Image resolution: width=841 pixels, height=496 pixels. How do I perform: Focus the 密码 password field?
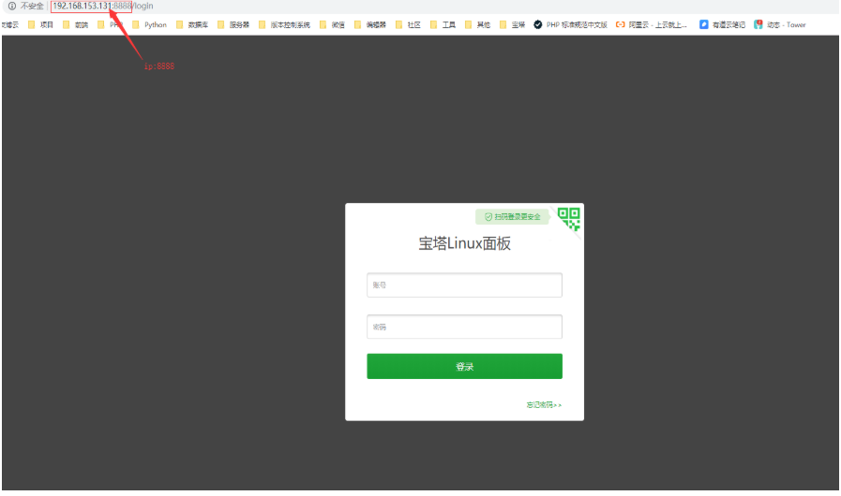(464, 327)
